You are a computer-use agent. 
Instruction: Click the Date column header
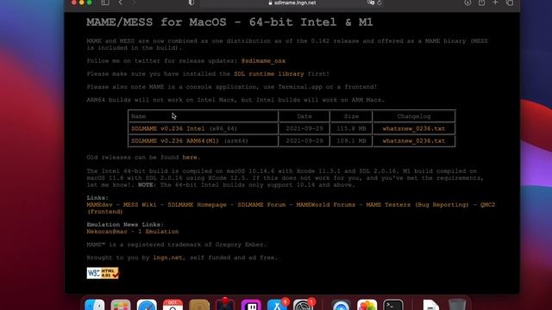pyautogui.click(x=304, y=116)
